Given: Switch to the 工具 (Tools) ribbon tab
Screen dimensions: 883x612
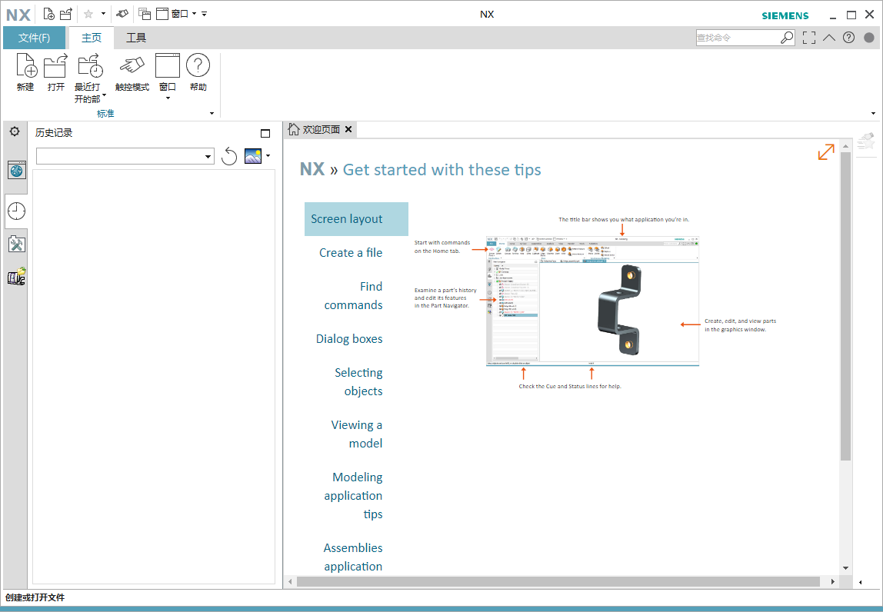Looking at the screenshot, I should tap(136, 38).
